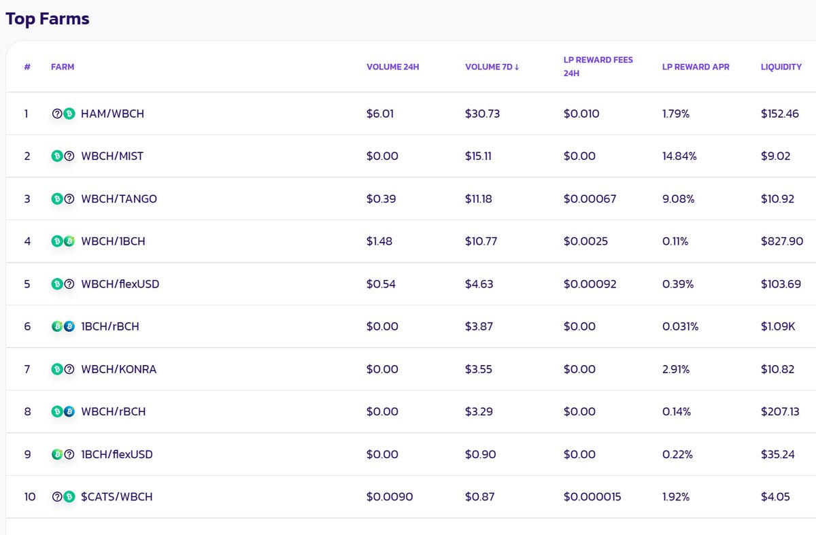The width and height of the screenshot is (816, 535).
Task: Open the $CATS/WBCH farm
Action: [x=117, y=497]
